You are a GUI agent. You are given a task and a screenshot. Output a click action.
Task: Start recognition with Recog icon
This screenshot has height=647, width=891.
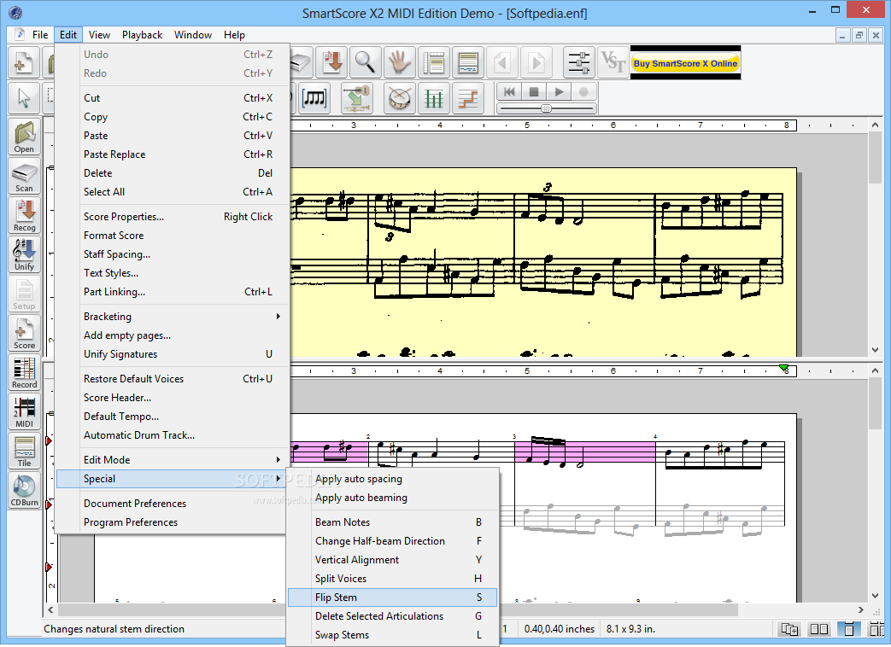[x=24, y=215]
